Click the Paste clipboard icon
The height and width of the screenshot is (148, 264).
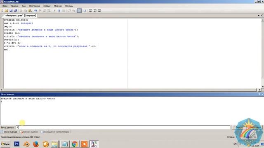pyautogui.click(x=30, y=11)
